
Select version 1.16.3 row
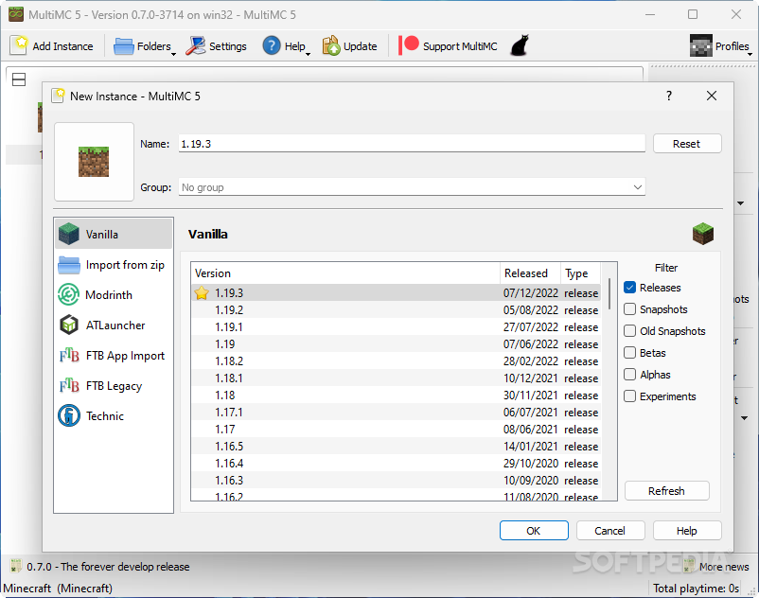tap(396, 481)
